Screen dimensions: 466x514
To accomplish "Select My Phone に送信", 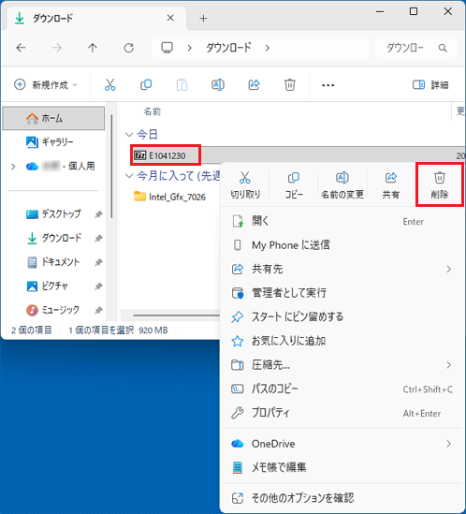I will click(342, 245).
